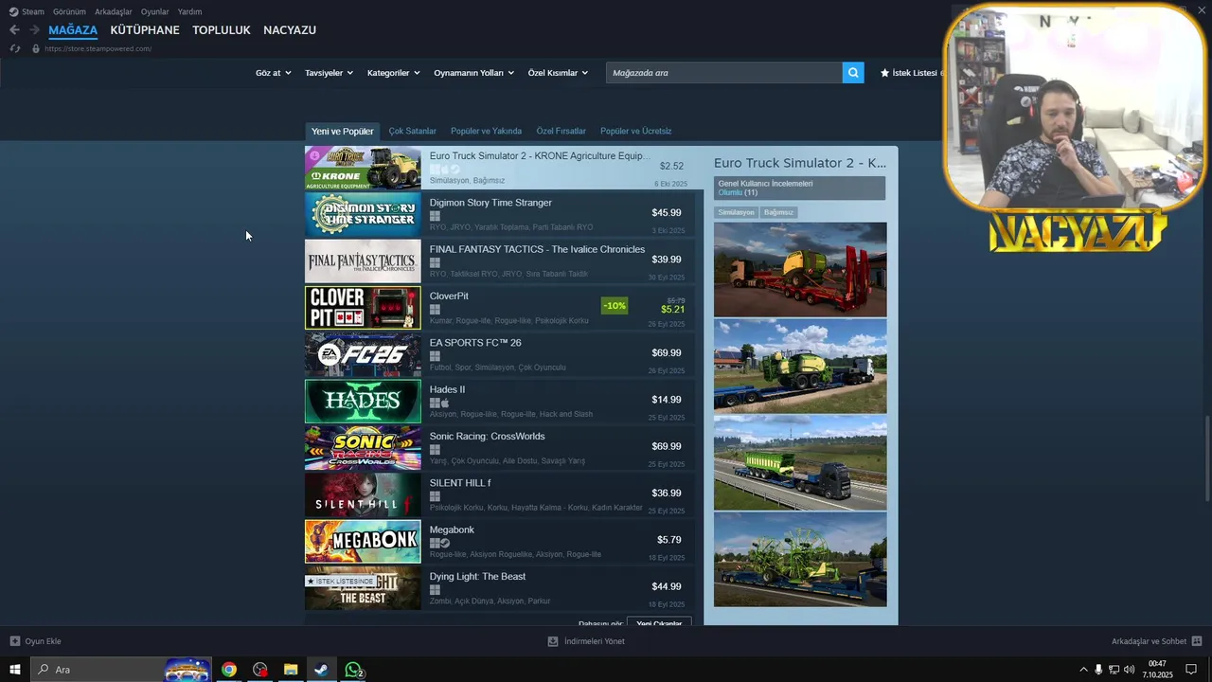The width and height of the screenshot is (1212, 682).
Task: Expand Özel Kısımlar dropdown
Action: (x=558, y=73)
